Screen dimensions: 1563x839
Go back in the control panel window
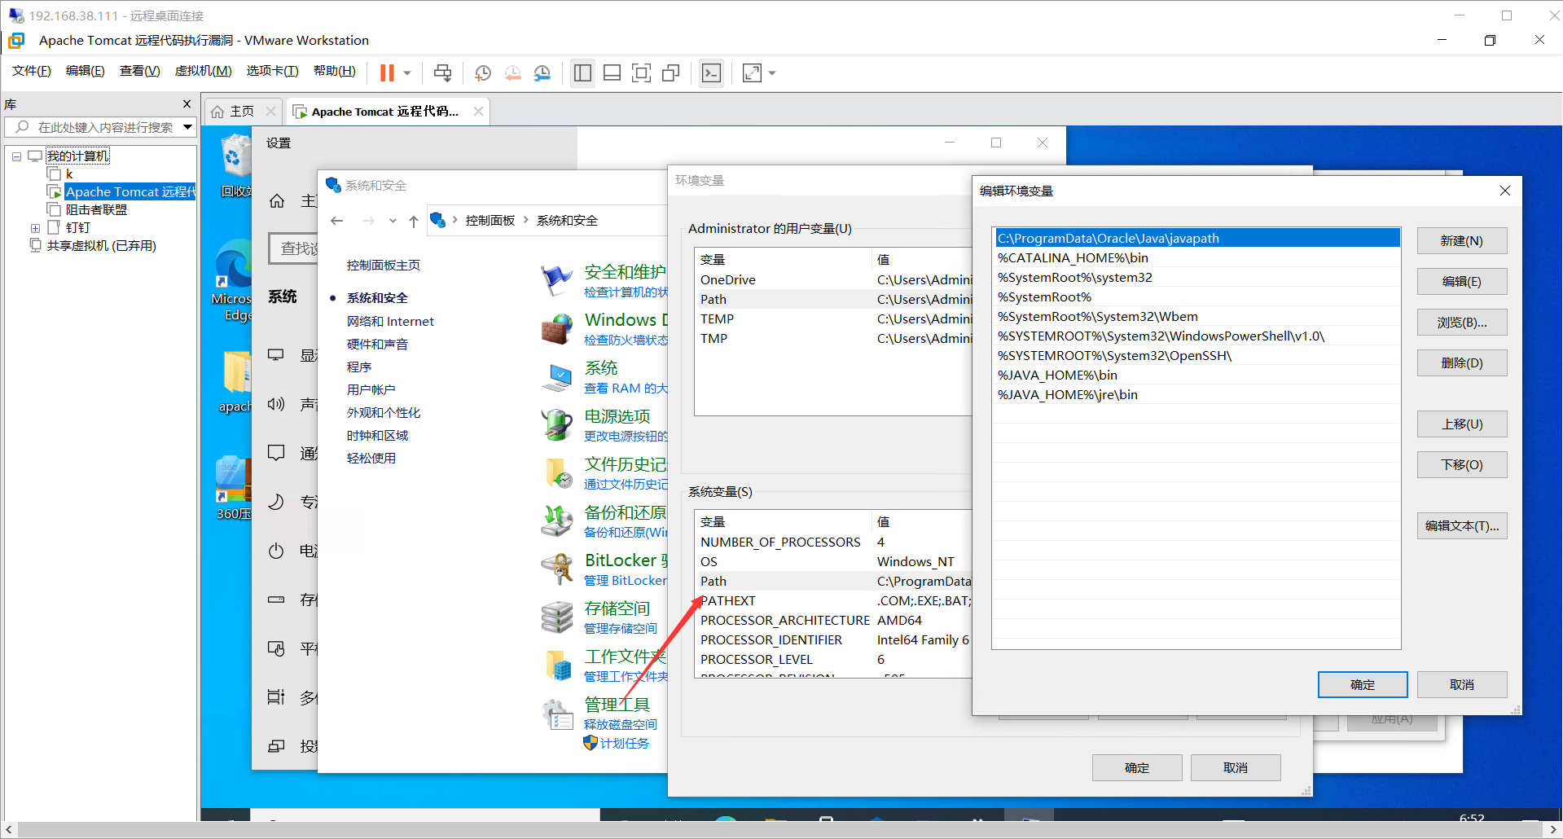[x=337, y=221]
